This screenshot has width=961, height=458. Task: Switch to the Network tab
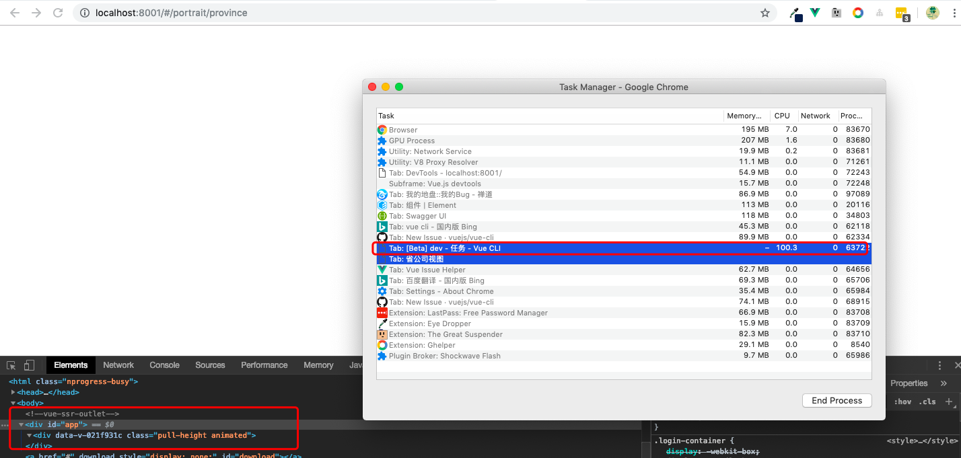coord(118,365)
